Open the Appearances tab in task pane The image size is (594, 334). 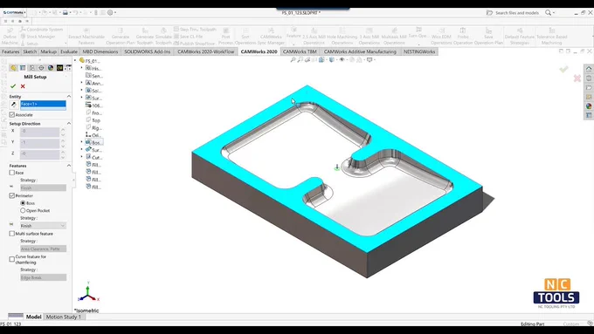click(x=589, y=106)
